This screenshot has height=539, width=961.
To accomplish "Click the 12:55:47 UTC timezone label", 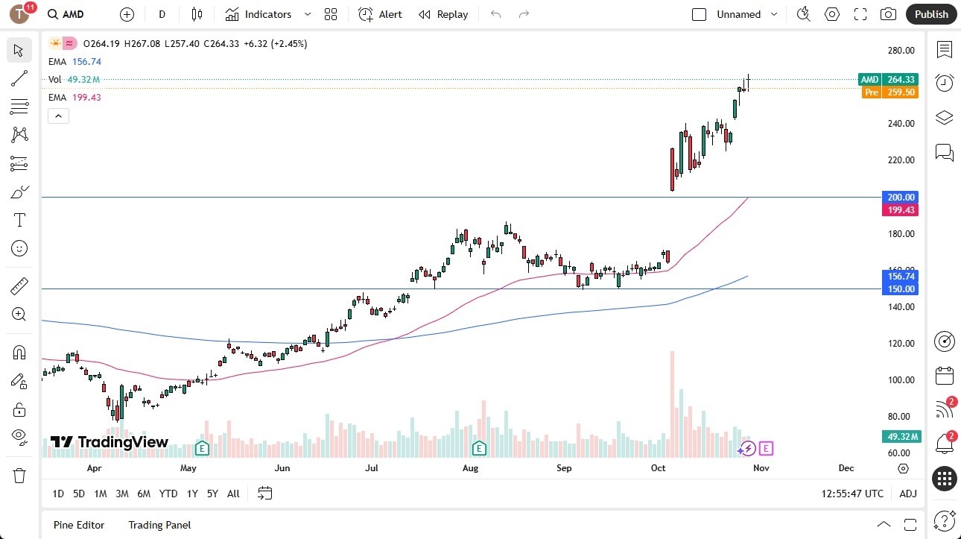I will 851,493.
